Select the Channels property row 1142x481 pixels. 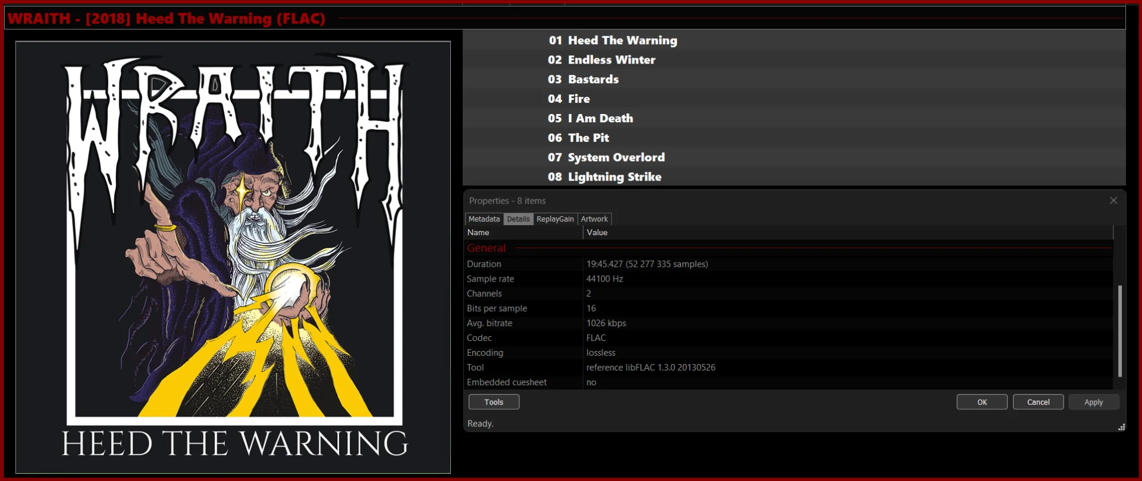point(789,294)
